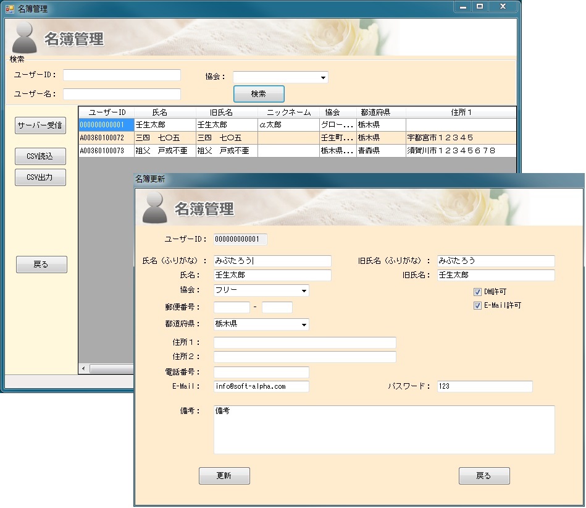Click the user silhouette icon in 名簿更新 header
This screenshot has width=586, height=508.
(154, 208)
